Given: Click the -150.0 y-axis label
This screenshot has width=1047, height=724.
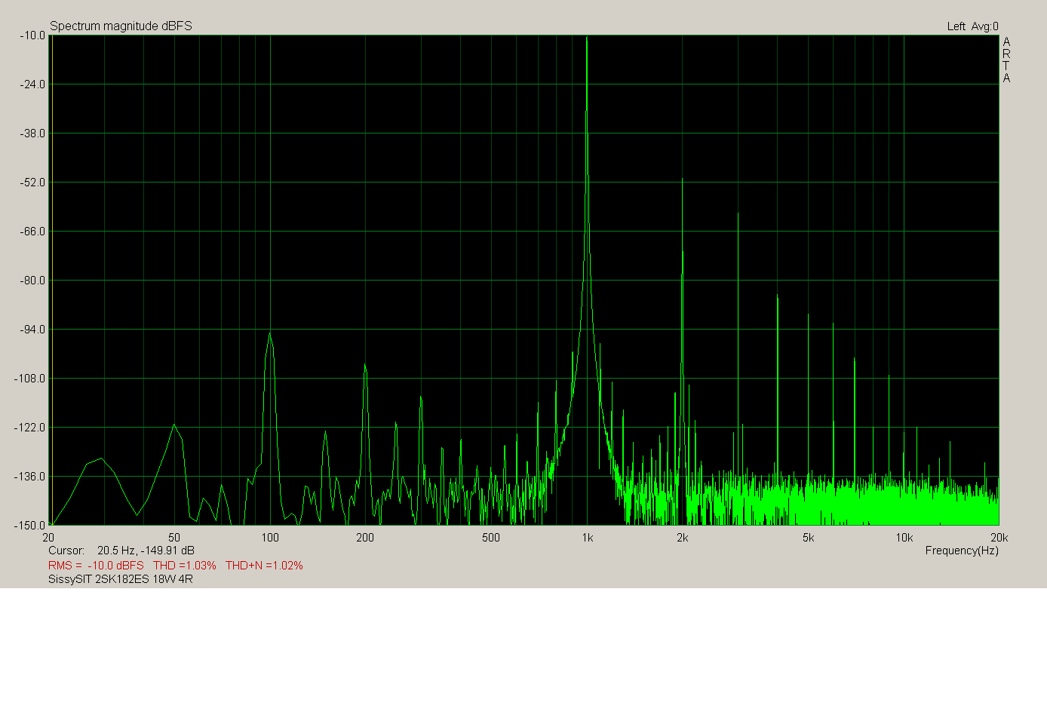Looking at the screenshot, I should [29, 526].
